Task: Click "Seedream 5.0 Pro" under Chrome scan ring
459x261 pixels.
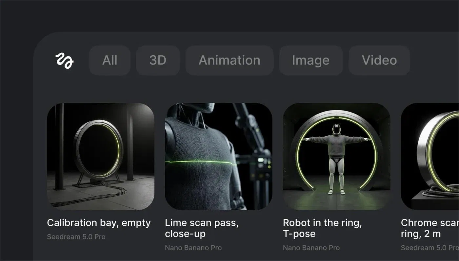Action: tap(430, 248)
